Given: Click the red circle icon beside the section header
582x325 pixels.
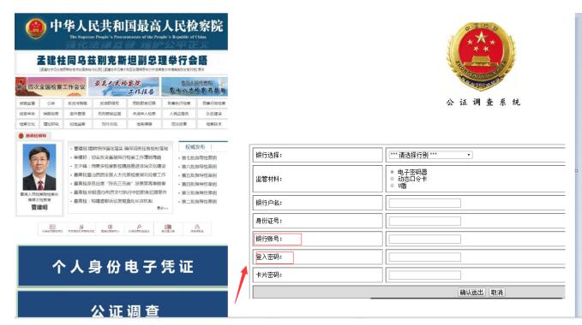Looking at the screenshot, I should 21,136.
